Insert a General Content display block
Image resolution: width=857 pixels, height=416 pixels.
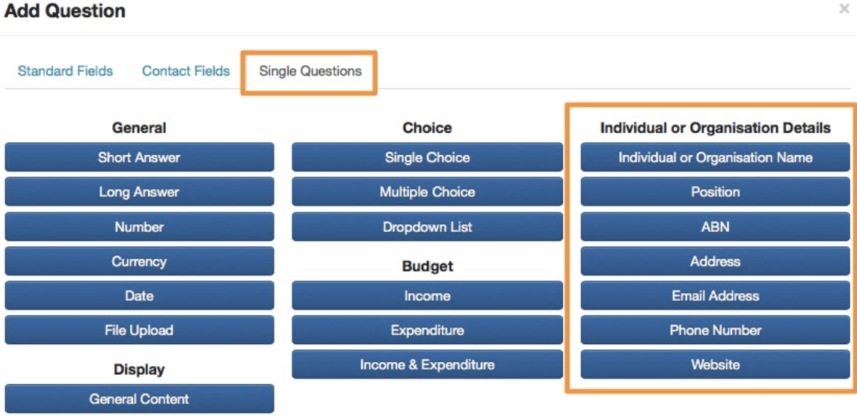pyautogui.click(x=139, y=399)
